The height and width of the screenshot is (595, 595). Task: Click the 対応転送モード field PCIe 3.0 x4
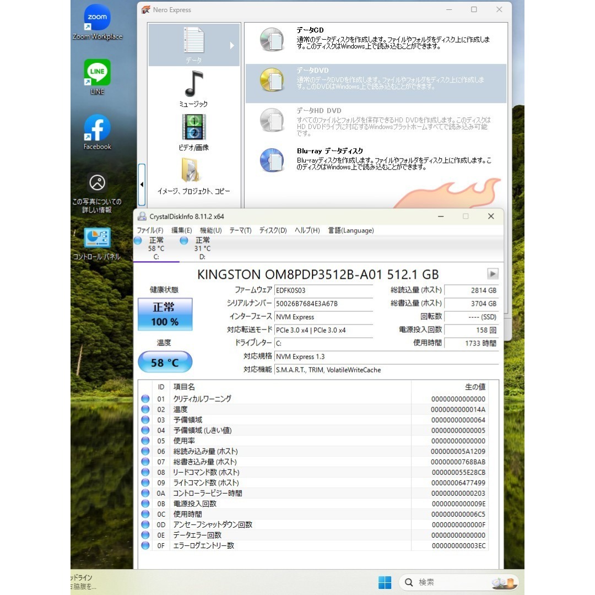click(323, 330)
